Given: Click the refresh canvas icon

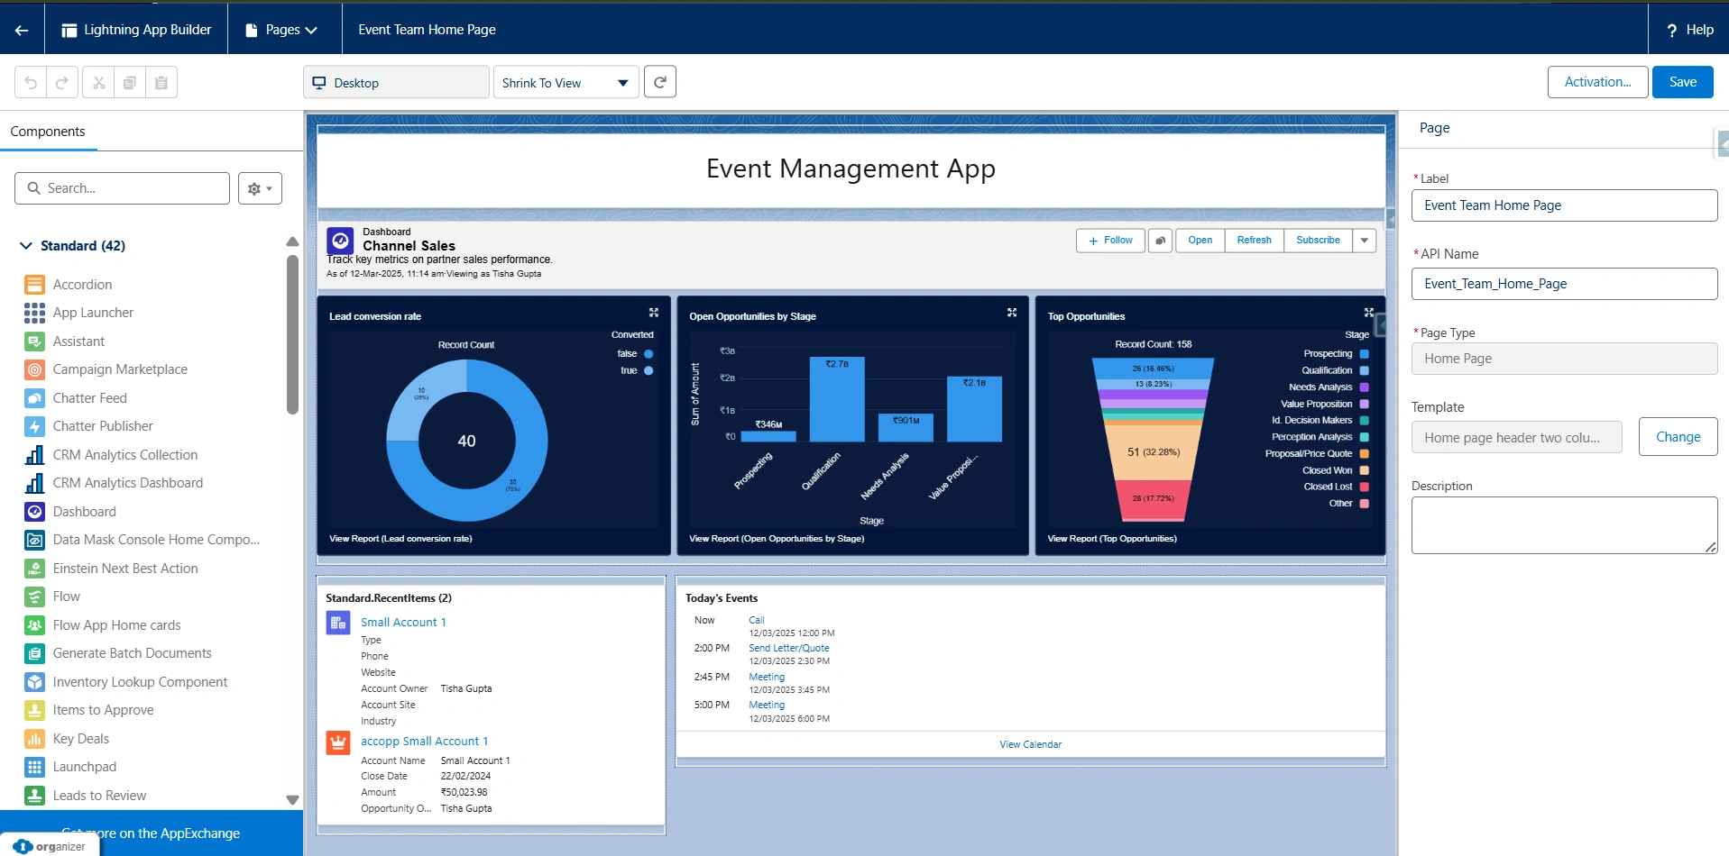Looking at the screenshot, I should [x=660, y=82].
